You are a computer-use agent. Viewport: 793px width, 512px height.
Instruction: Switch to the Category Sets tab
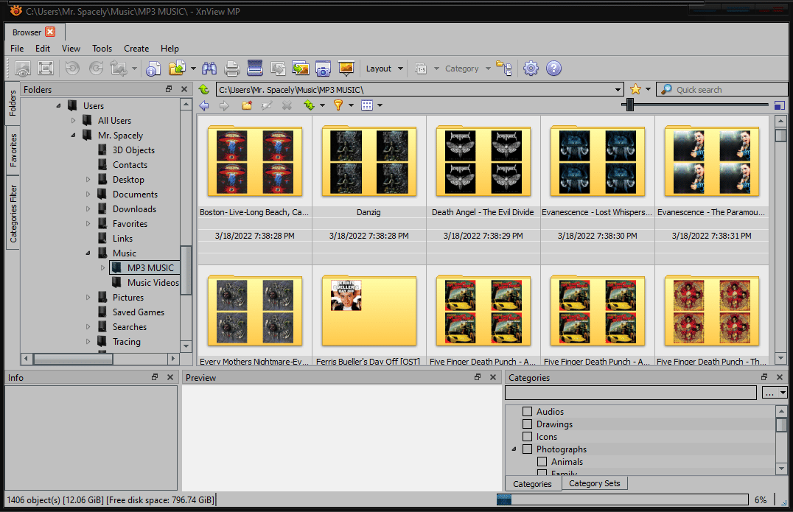[594, 483]
